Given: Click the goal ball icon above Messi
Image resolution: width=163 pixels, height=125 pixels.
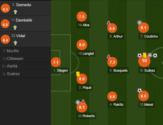Looking at the screenshot, I should coord(139,90).
